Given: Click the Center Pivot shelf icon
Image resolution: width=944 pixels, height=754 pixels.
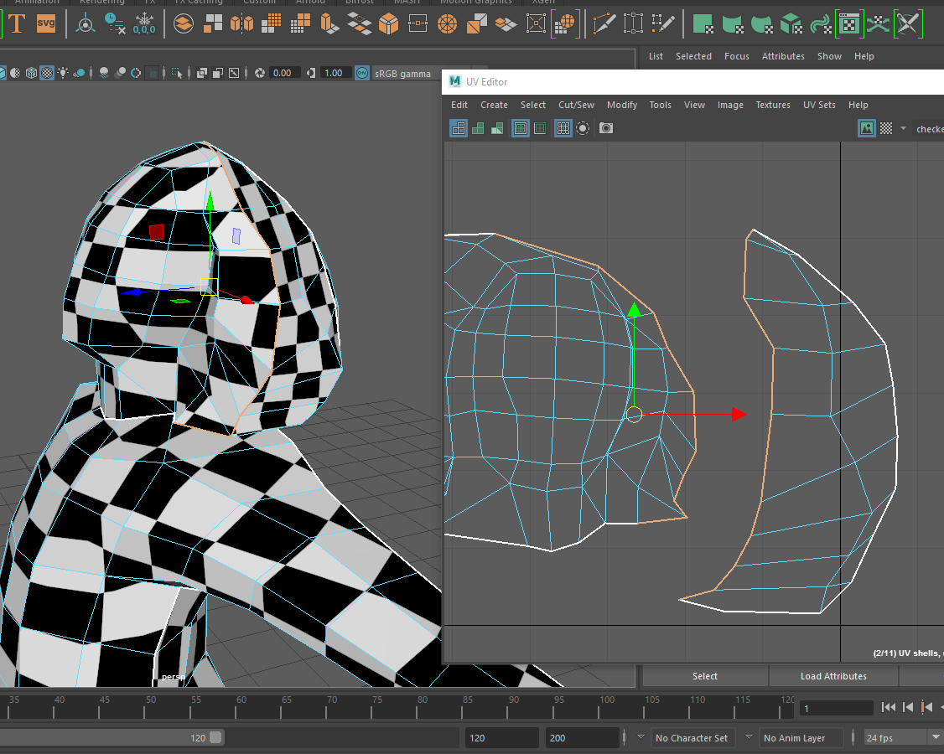Looking at the screenshot, I should click(x=86, y=24).
